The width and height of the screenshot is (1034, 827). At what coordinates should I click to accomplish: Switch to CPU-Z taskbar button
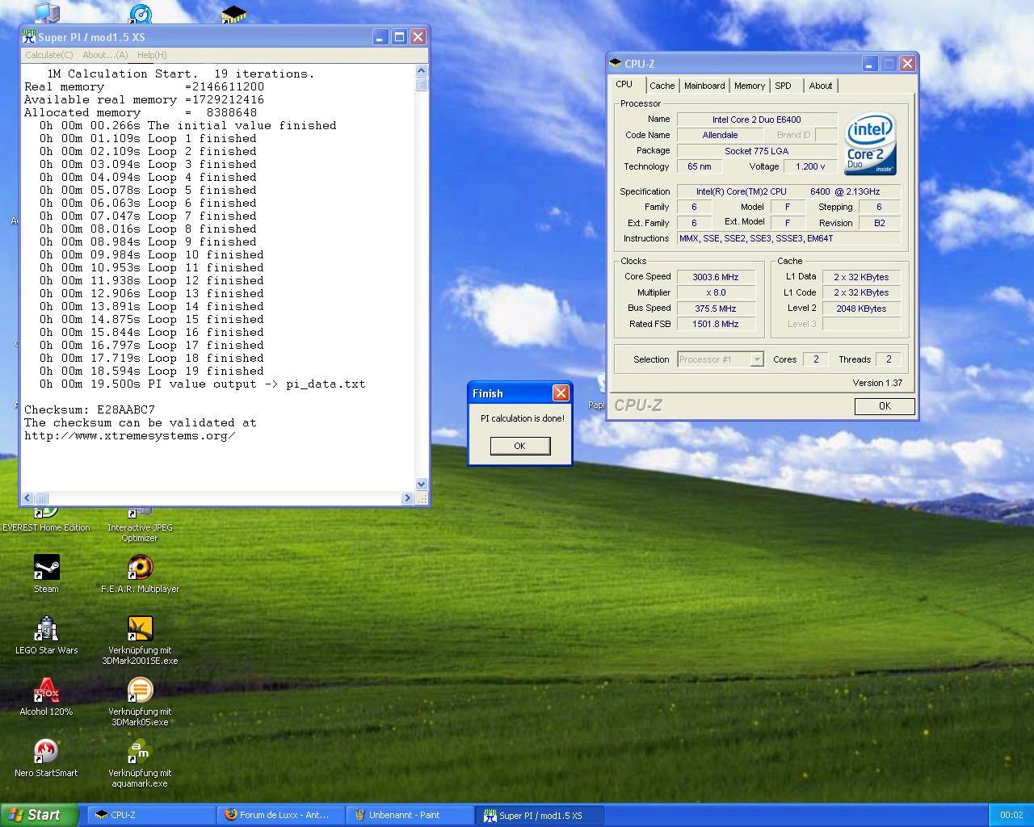pos(150,815)
